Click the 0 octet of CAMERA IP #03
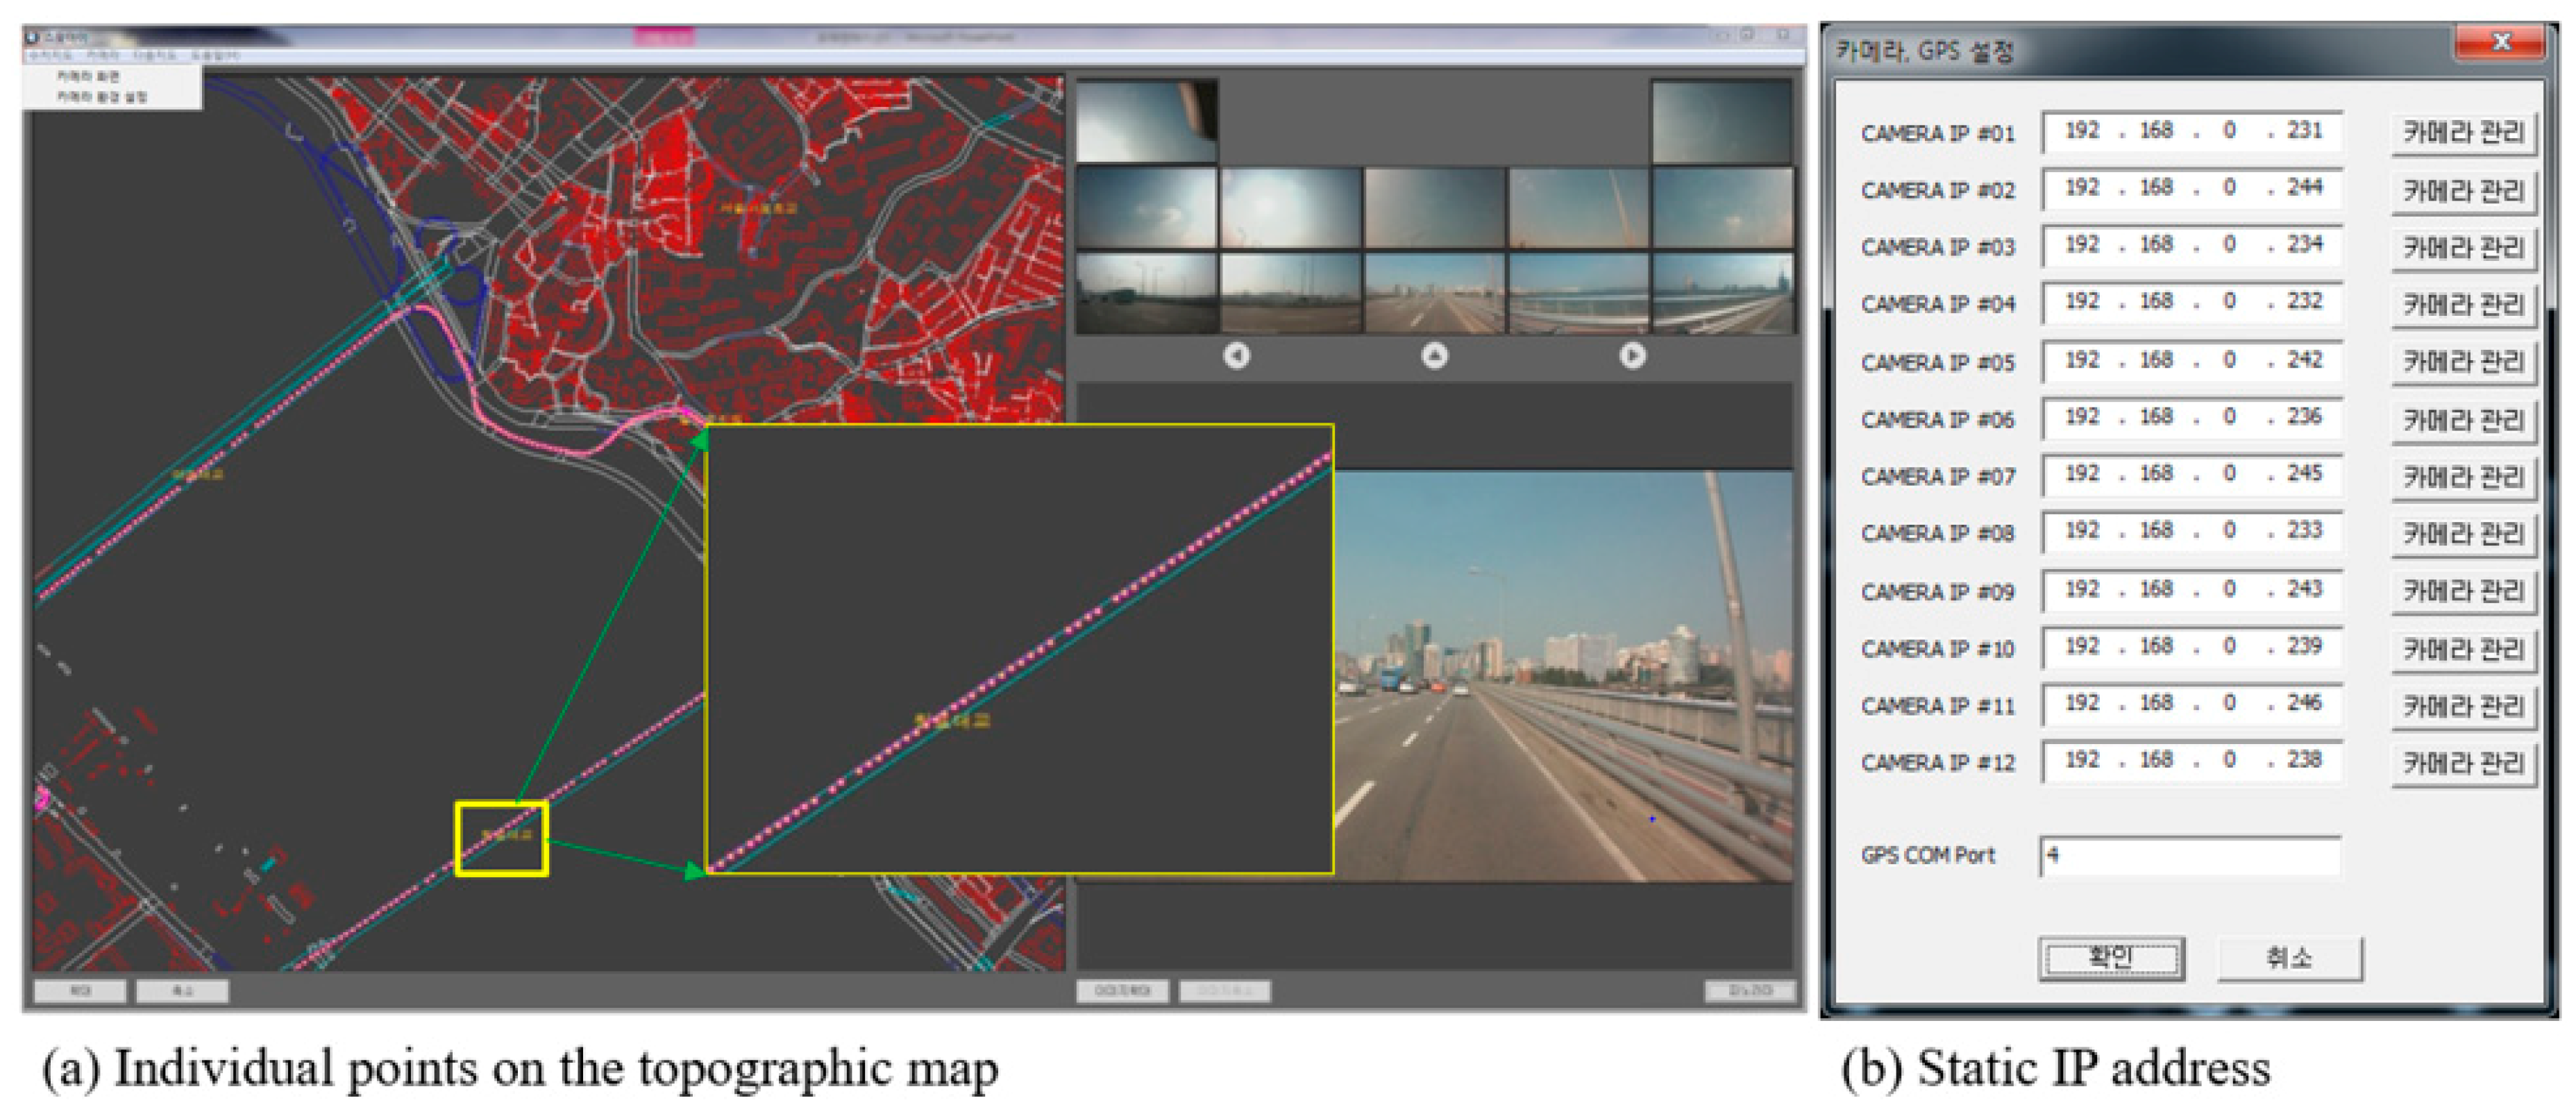Screen dimensions: 2576x1114 [2229, 245]
